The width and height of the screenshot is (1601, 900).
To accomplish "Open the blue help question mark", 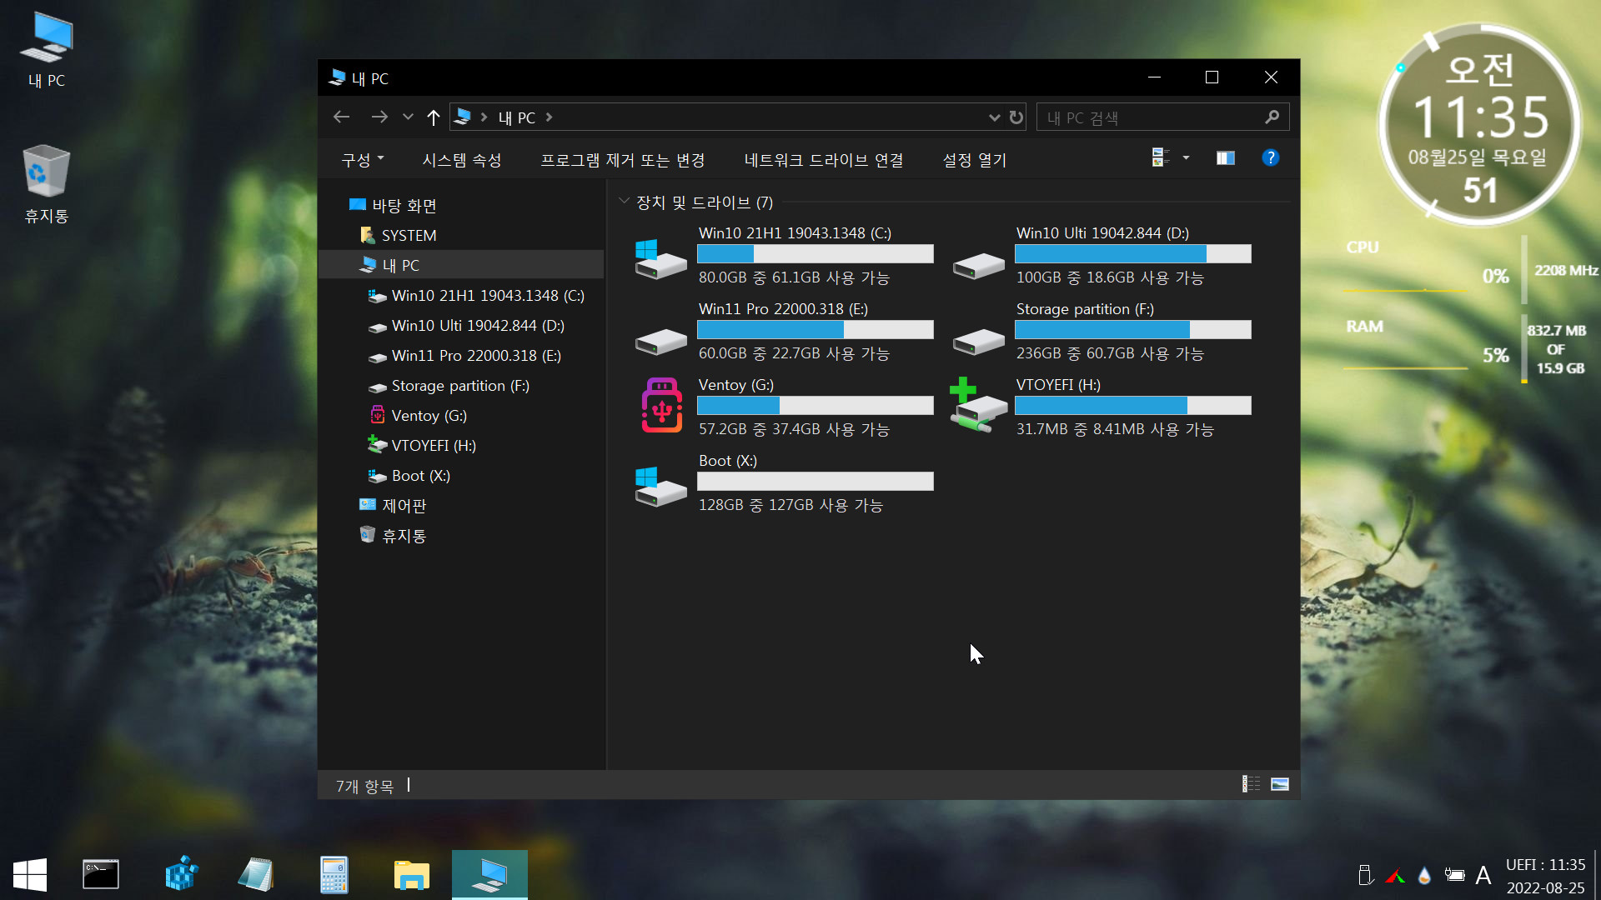I will [x=1270, y=157].
